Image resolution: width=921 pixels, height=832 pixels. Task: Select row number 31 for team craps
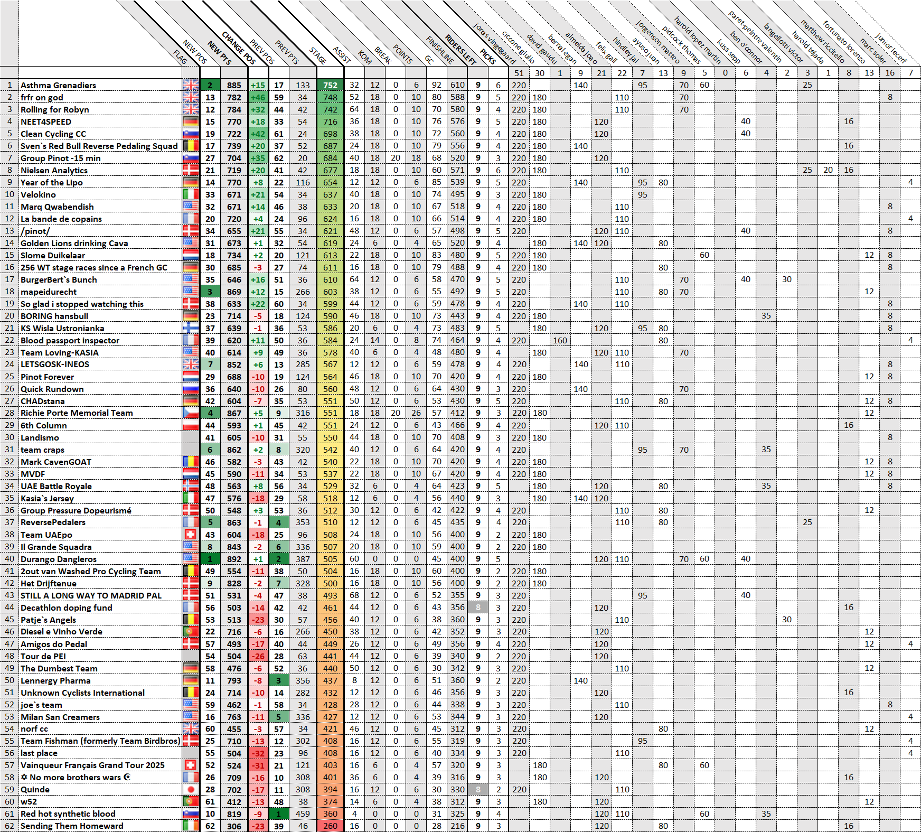tap(10, 450)
